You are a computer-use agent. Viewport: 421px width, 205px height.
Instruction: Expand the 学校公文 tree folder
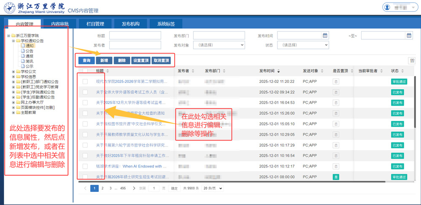[x=13, y=71]
